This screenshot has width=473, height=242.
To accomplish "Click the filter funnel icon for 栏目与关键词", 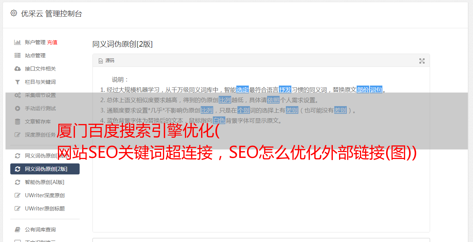I will tap(17, 82).
